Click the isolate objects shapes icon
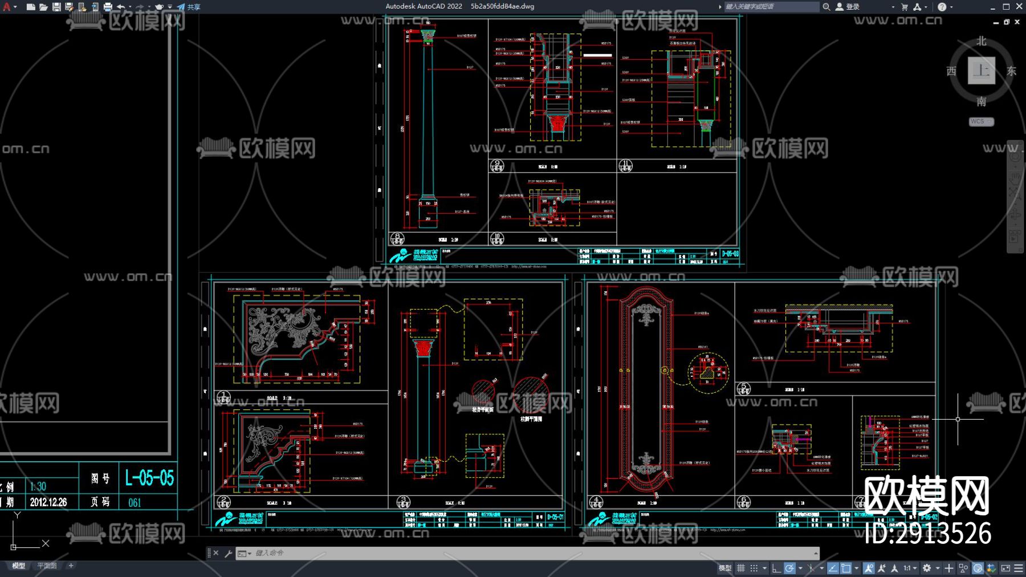1026x577 pixels. (x=963, y=568)
